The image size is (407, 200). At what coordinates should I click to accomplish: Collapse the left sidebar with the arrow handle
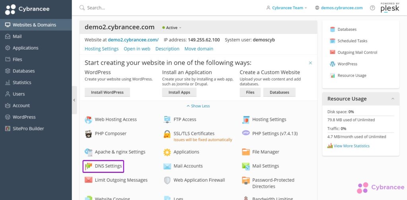(x=74, y=100)
